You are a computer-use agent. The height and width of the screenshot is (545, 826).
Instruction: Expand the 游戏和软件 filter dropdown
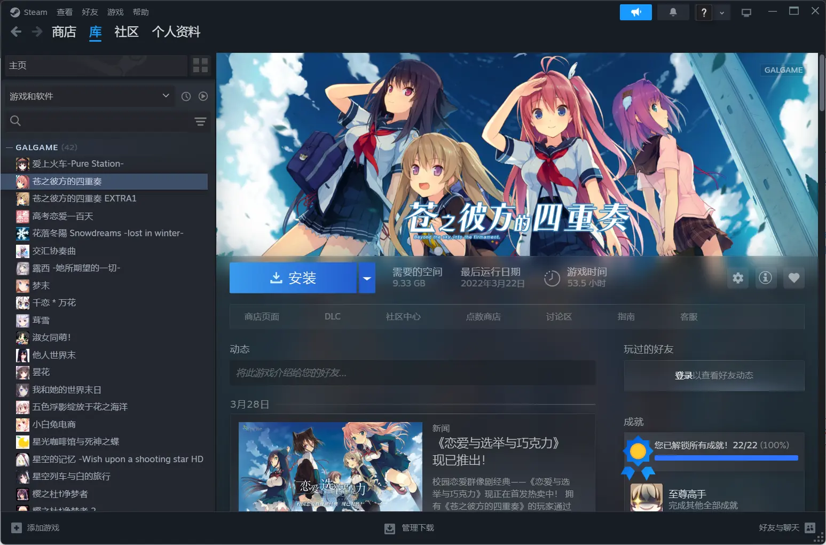pos(166,96)
